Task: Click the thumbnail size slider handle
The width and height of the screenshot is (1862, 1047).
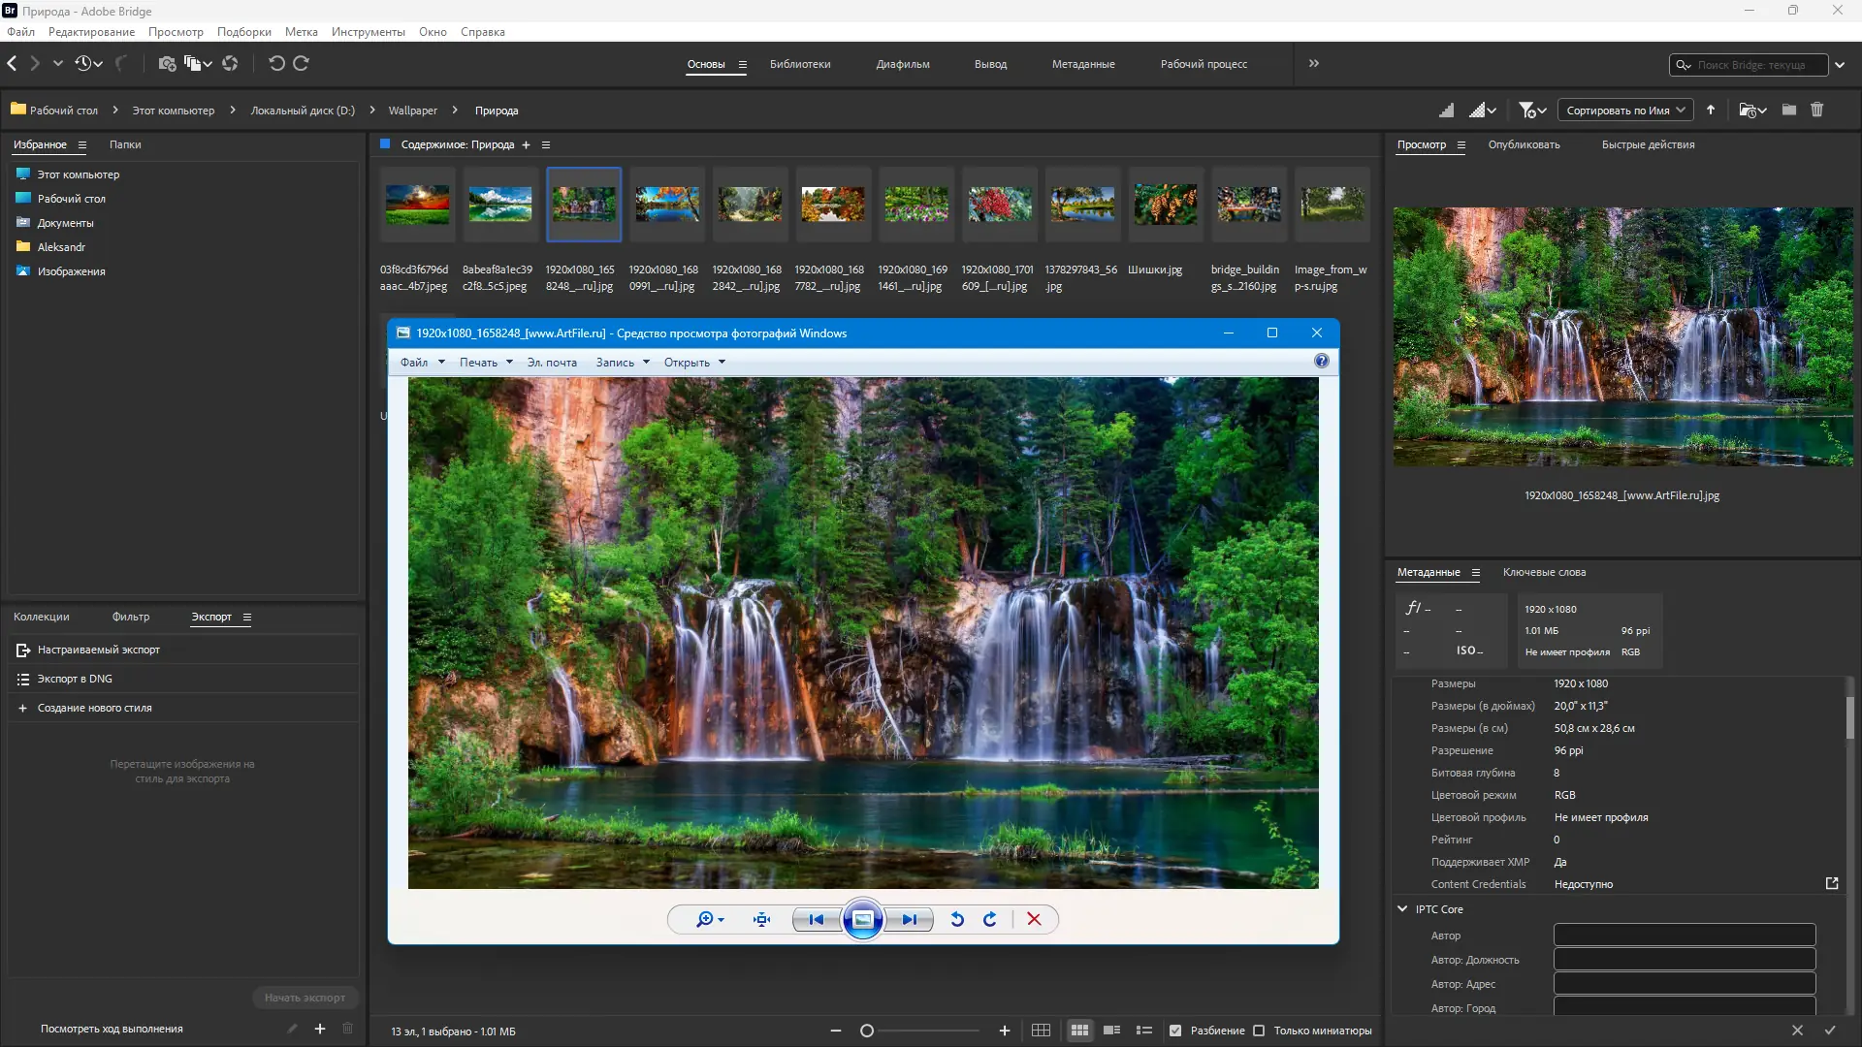Action: (867, 1031)
